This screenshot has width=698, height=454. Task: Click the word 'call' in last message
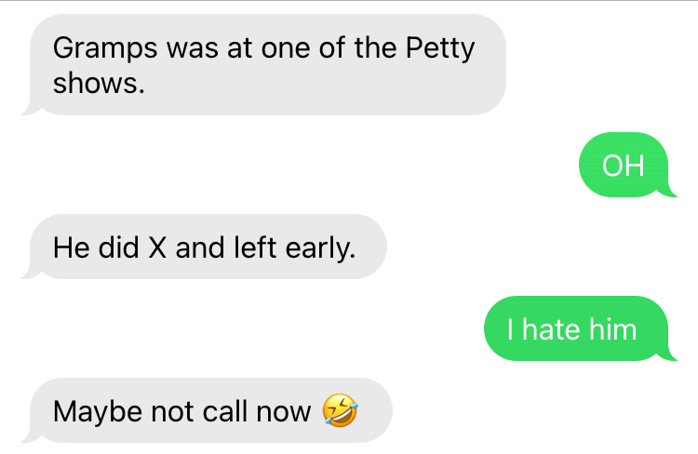225,411
